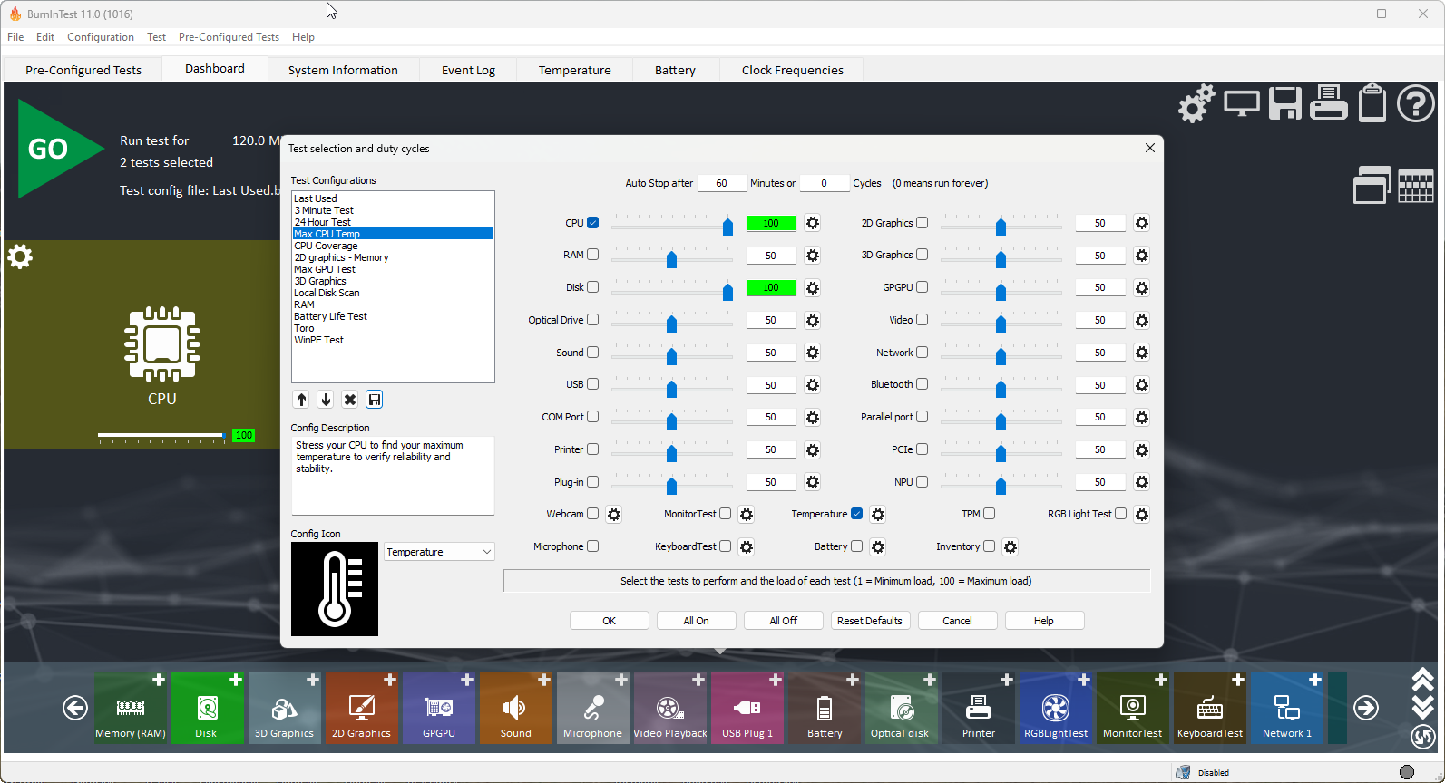The width and height of the screenshot is (1445, 783).
Task: Open the gear icon beside the CPU row
Action: click(x=813, y=223)
